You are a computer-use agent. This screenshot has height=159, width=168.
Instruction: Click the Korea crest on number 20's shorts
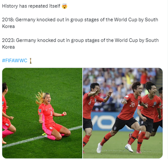[x=115, y=128]
